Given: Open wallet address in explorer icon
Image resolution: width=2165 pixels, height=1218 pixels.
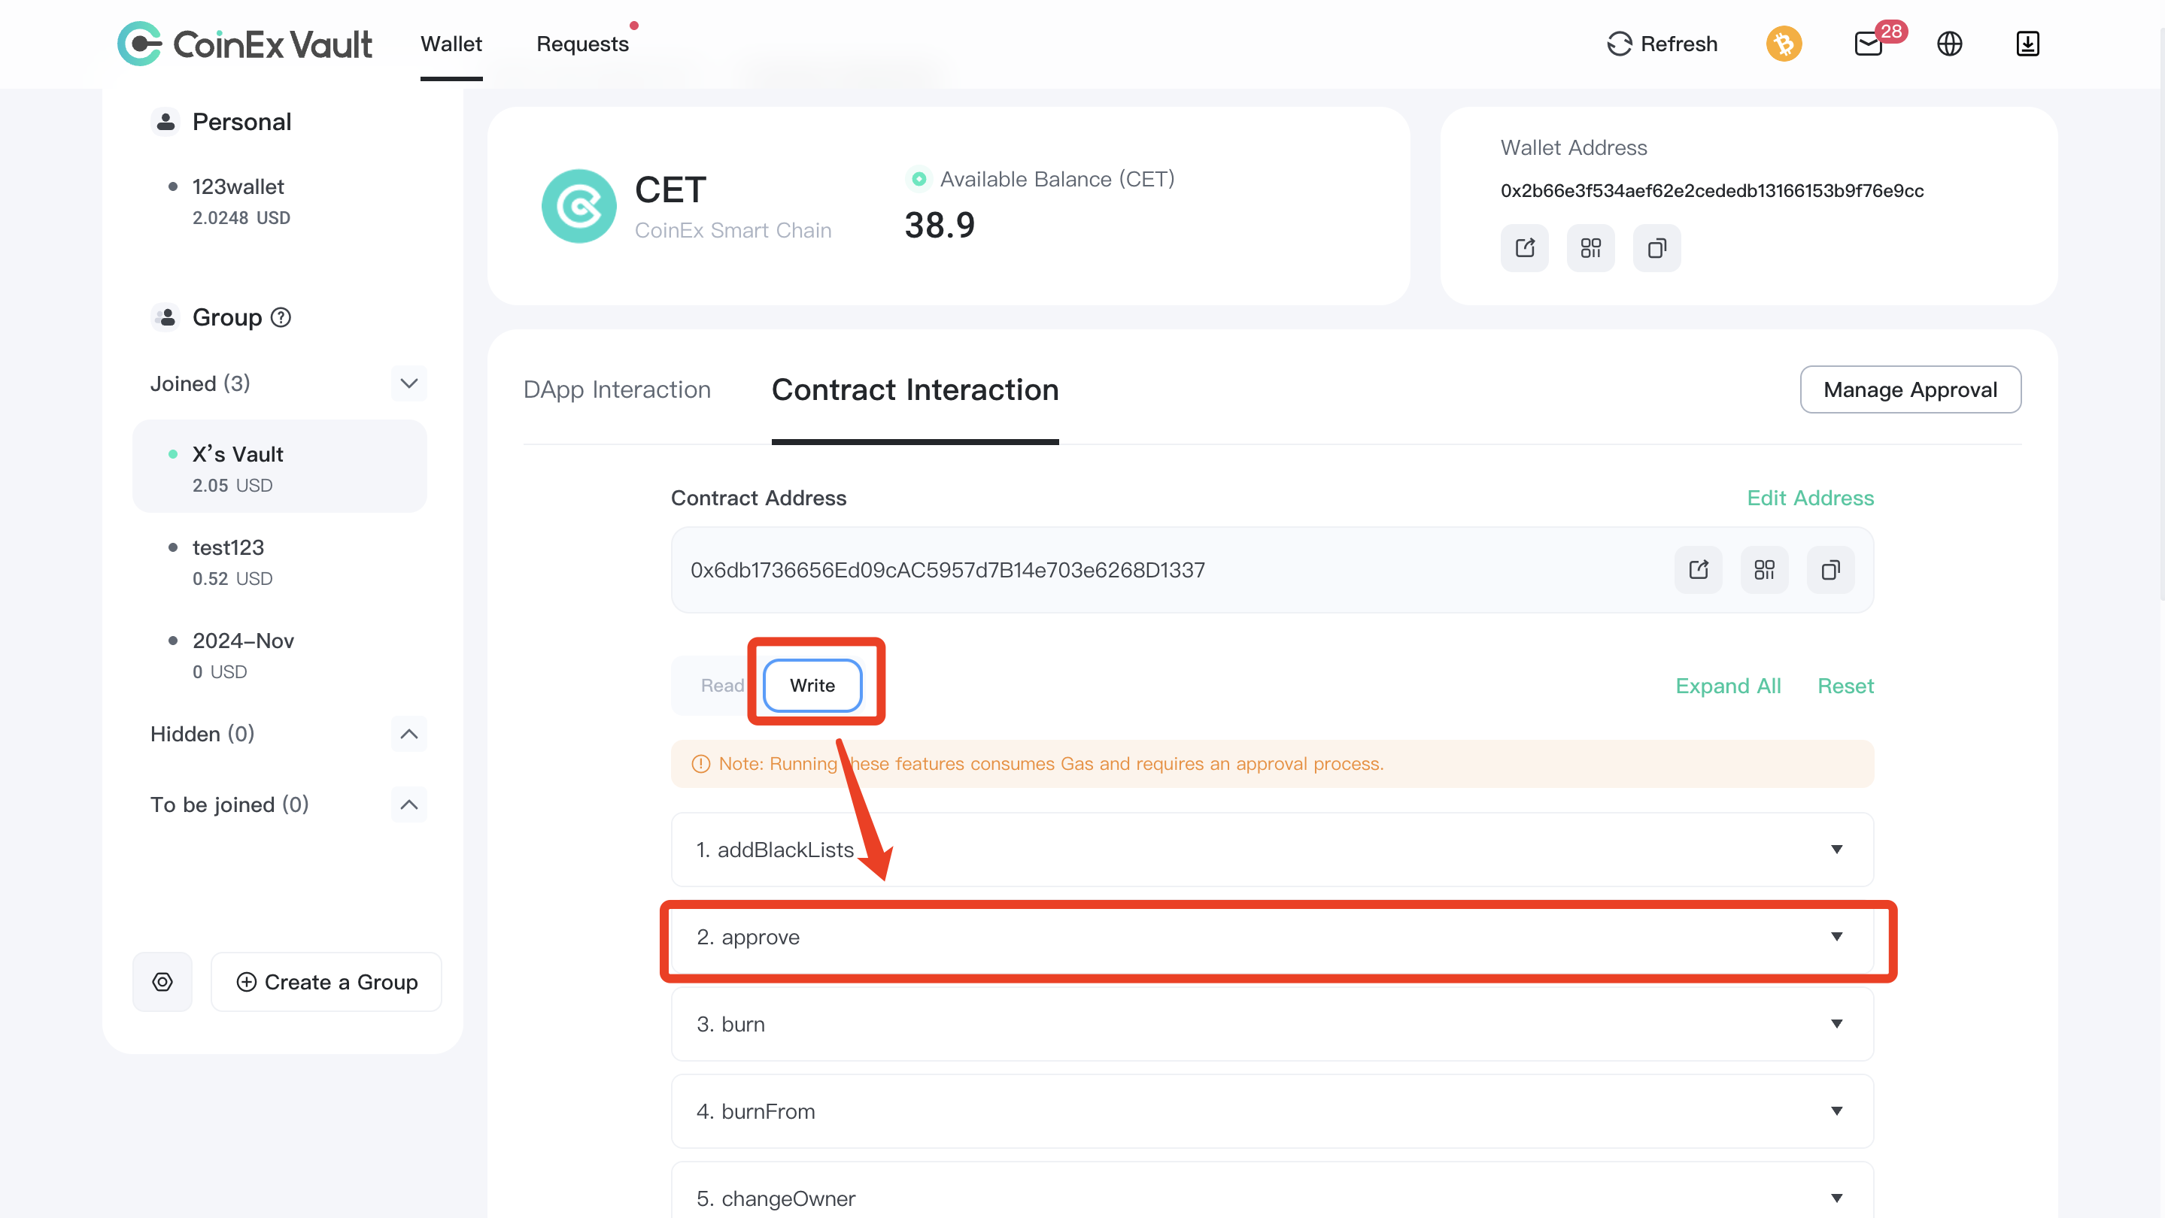Looking at the screenshot, I should click(x=1525, y=248).
